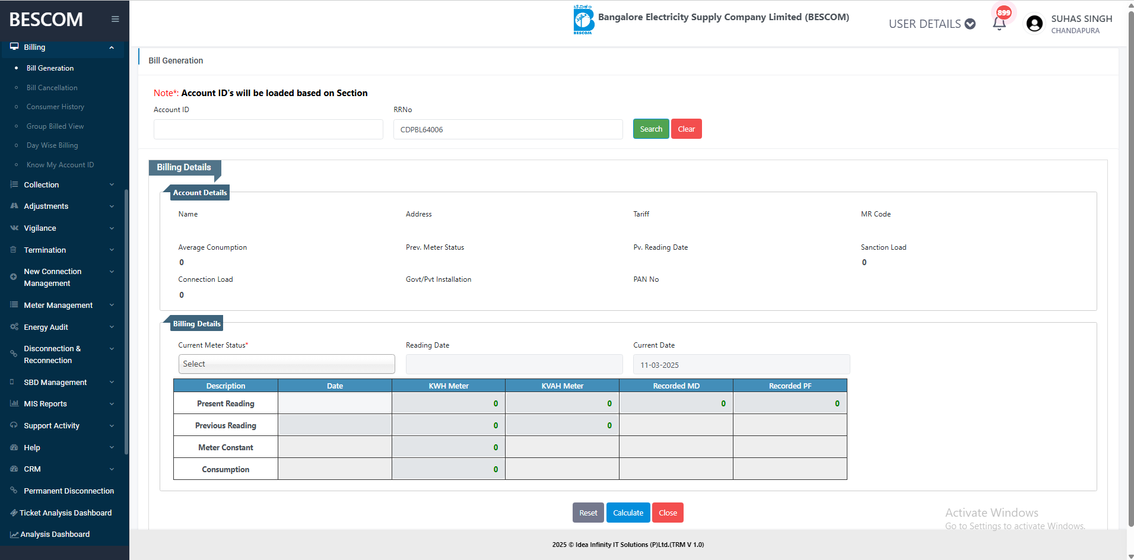Viewport: 1134px width, 560px height.
Task: Click the Reading Date field
Action: [x=514, y=364]
